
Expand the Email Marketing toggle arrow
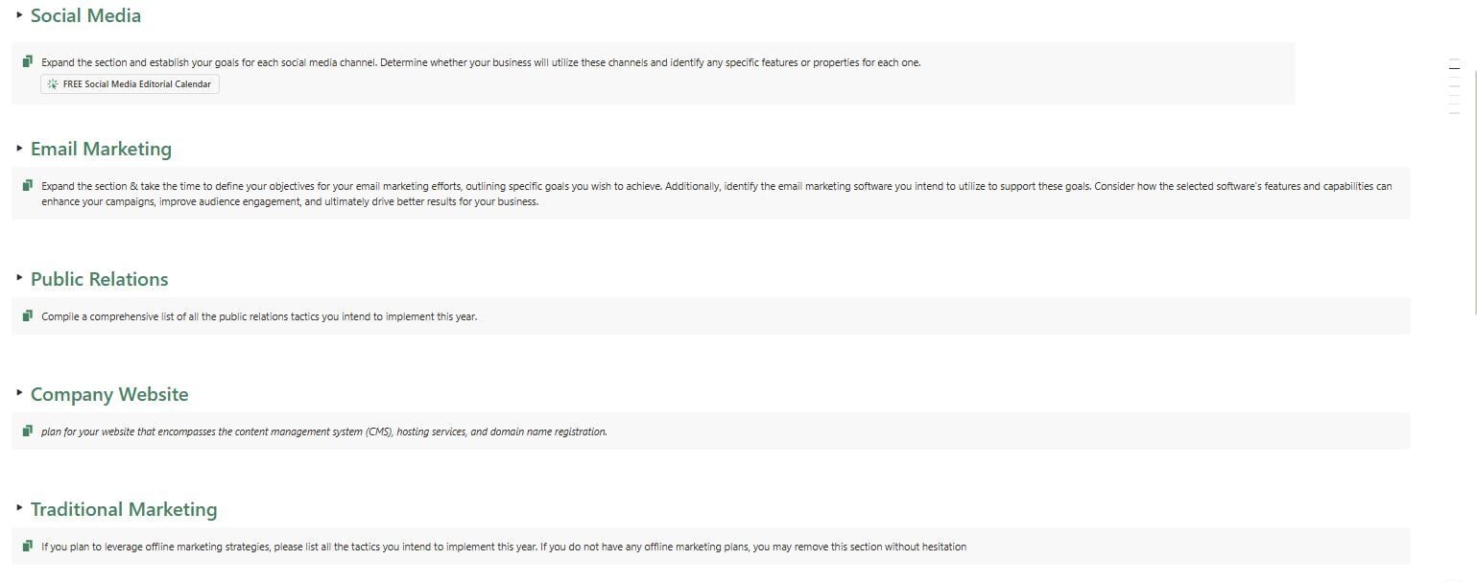pos(19,148)
